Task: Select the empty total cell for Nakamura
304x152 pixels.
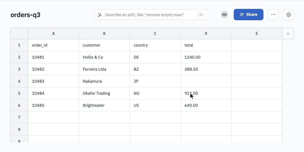Action: (x=206, y=81)
